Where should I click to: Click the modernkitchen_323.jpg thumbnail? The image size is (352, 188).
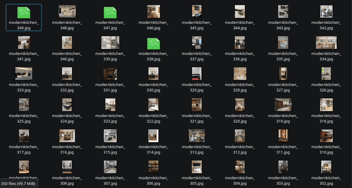(x=110, y=105)
